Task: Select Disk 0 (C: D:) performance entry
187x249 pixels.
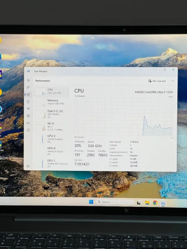Action: click(52, 114)
